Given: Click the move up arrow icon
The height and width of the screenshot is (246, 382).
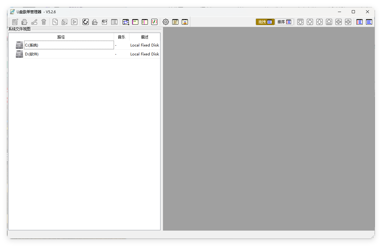Looking at the screenshot, I should click(310, 22).
